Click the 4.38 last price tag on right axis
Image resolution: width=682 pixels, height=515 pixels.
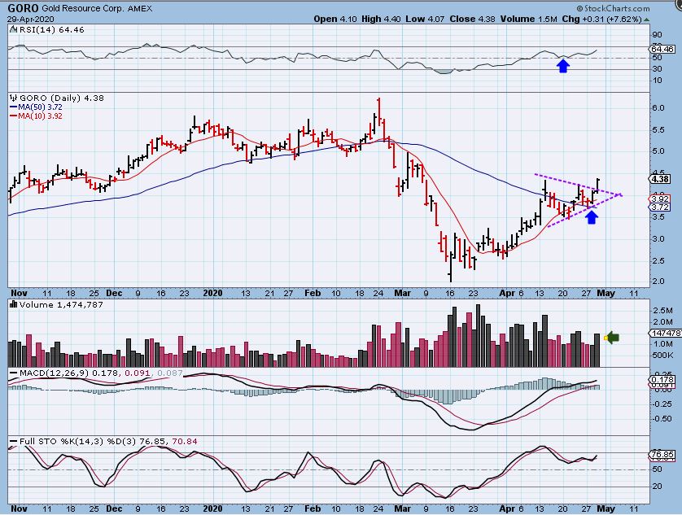pyautogui.click(x=661, y=179)
